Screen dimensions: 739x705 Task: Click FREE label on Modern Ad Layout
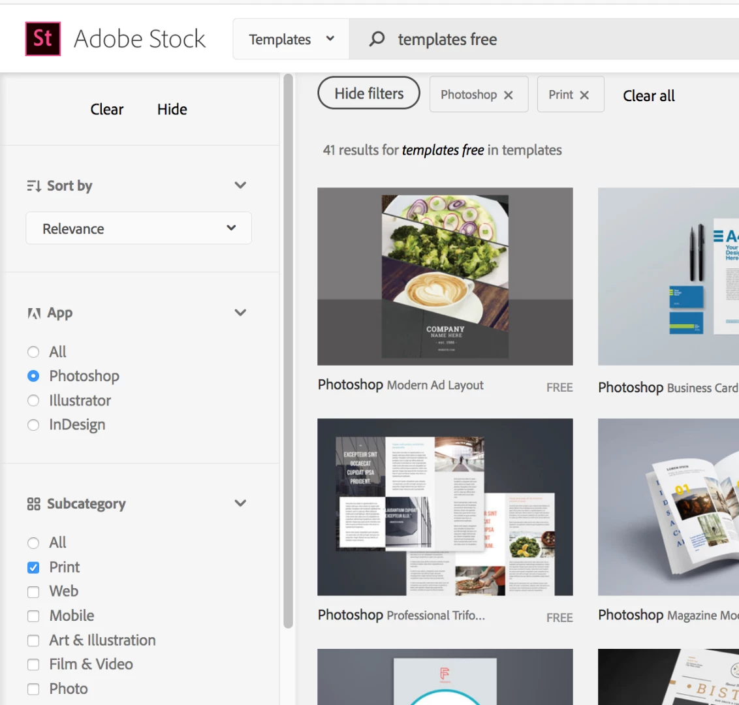(559, 387)
